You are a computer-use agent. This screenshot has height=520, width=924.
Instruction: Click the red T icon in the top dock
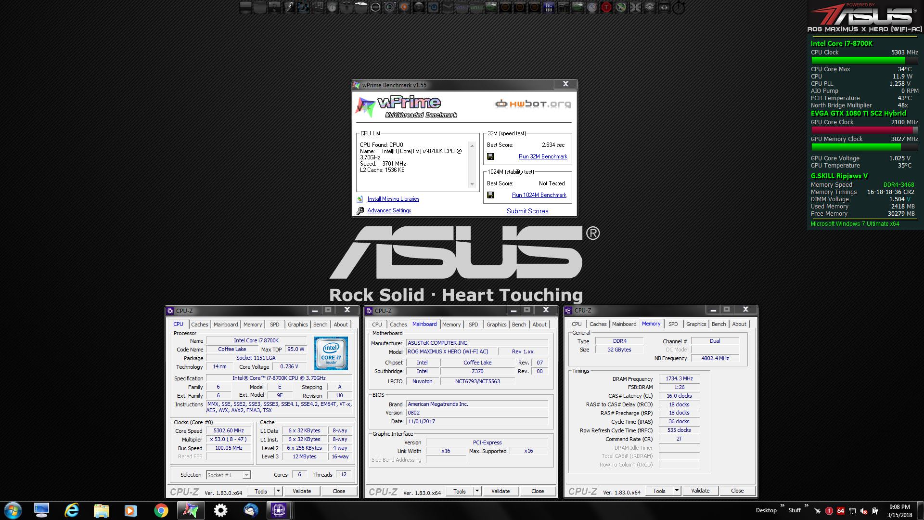coord(606,7)
